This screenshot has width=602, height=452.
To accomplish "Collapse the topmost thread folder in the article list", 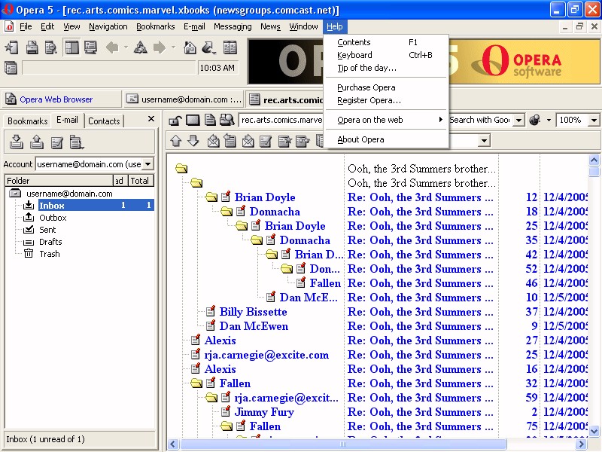I will 181,168.
